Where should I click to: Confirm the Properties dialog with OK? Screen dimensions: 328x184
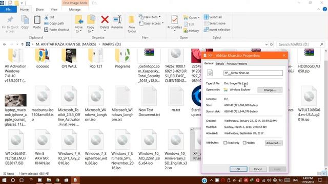point(238,169)
